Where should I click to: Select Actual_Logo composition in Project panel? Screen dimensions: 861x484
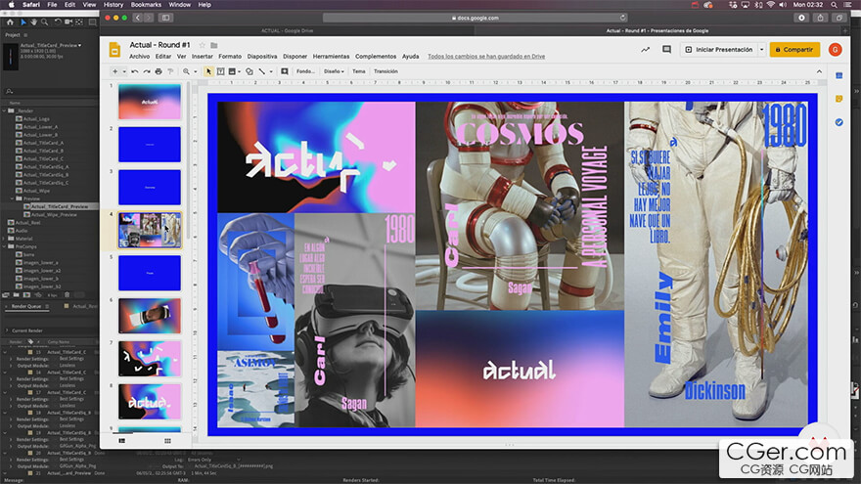(36, 119)
